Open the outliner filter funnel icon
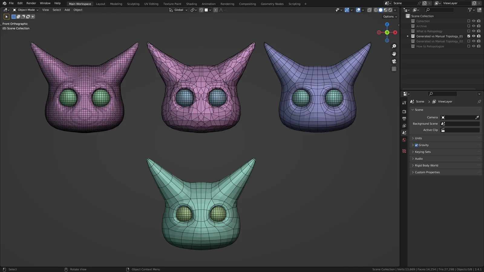This screenshot has width=484, height=272. (x=469, y=10)
